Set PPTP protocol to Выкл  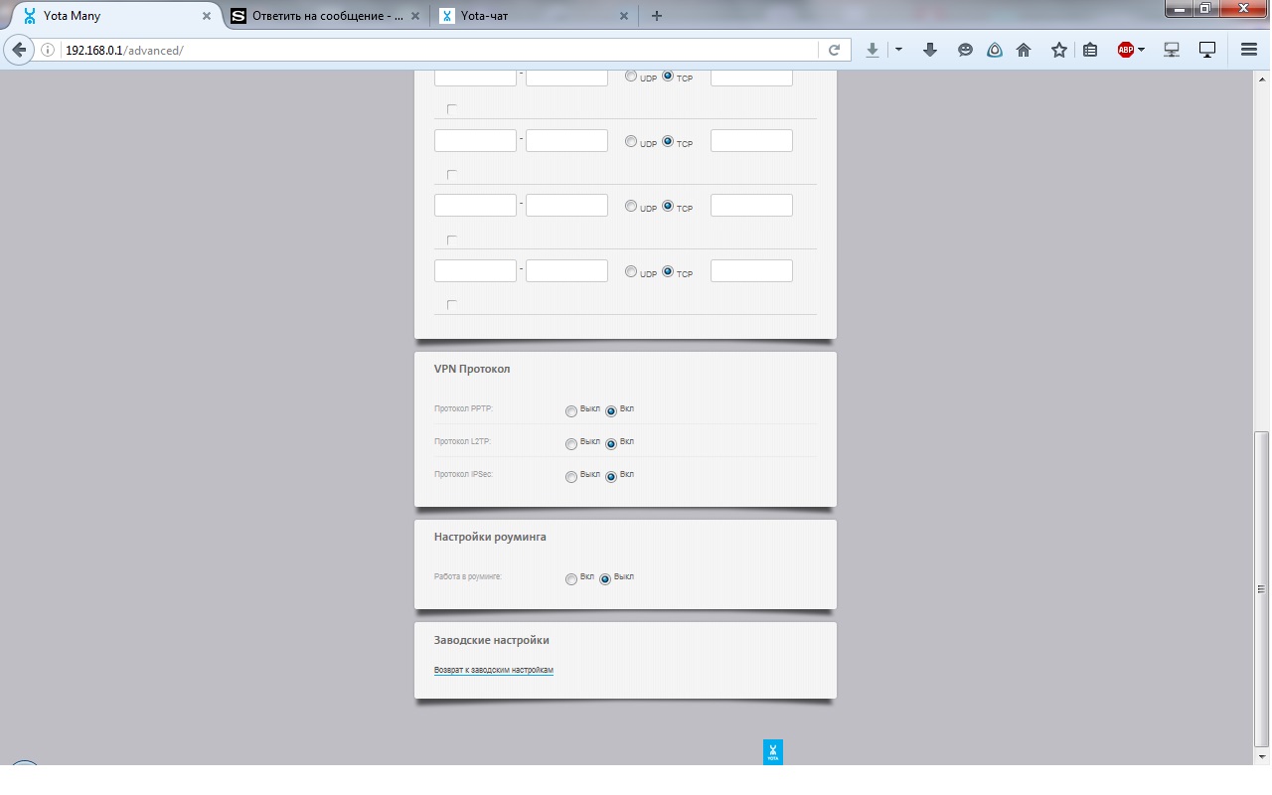[x=571, y=411]
